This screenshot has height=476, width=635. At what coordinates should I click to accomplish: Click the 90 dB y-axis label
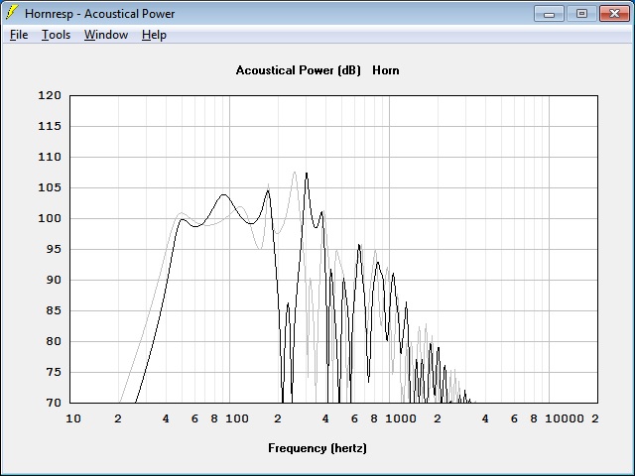point(53,280)
